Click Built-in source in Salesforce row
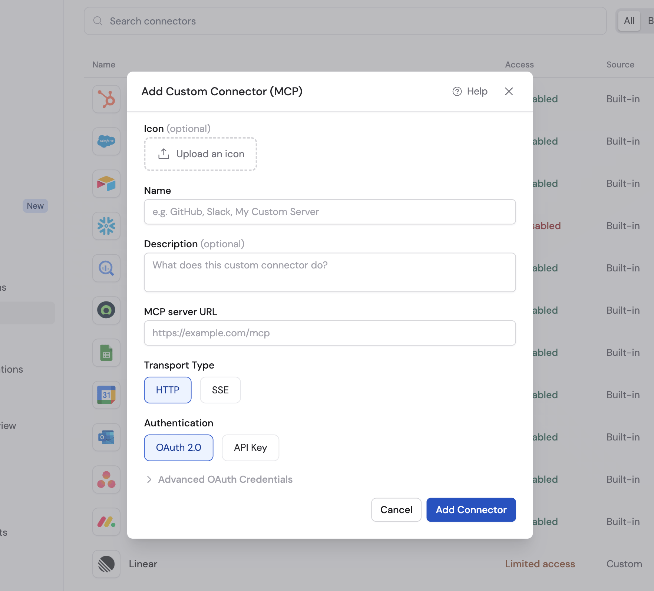Image resolution: width=654 pixels, height=591 pixels. (623, 141)
